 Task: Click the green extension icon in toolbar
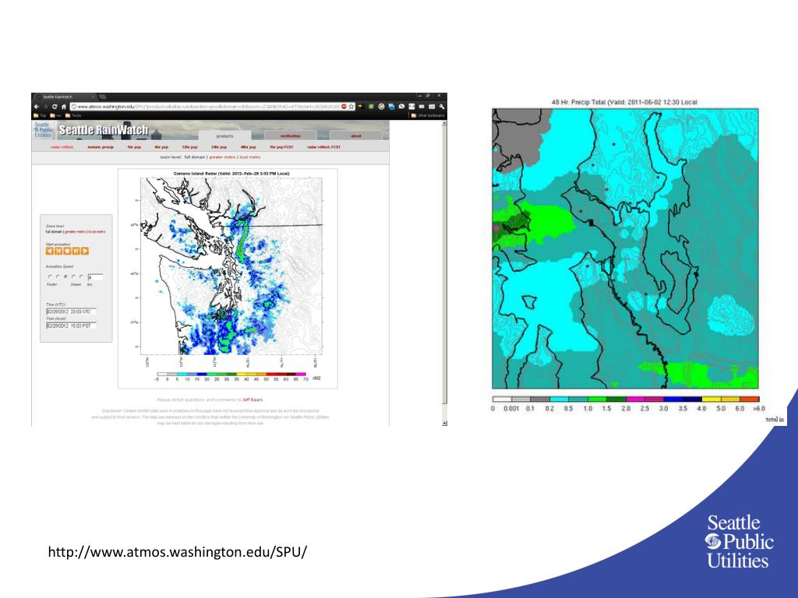371,106
